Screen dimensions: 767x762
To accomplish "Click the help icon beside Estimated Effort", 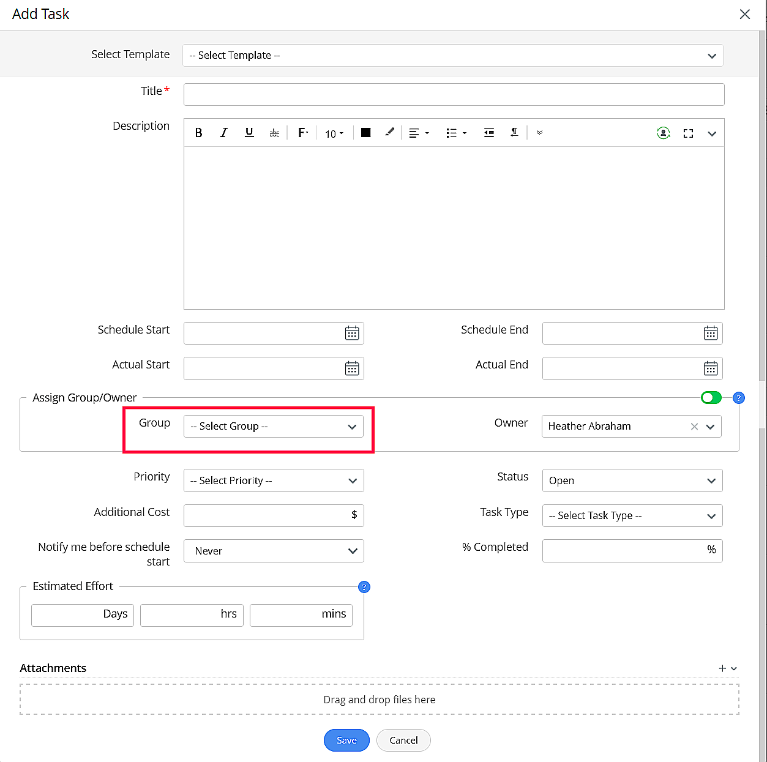I will [364, 587].
